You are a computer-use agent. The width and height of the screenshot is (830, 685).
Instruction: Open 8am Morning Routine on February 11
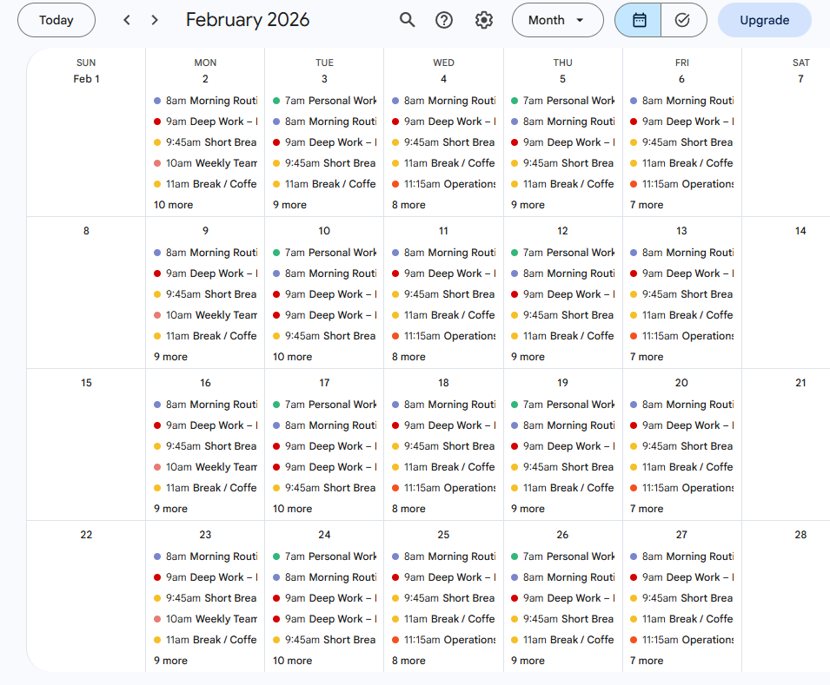(x=443, y=253)
